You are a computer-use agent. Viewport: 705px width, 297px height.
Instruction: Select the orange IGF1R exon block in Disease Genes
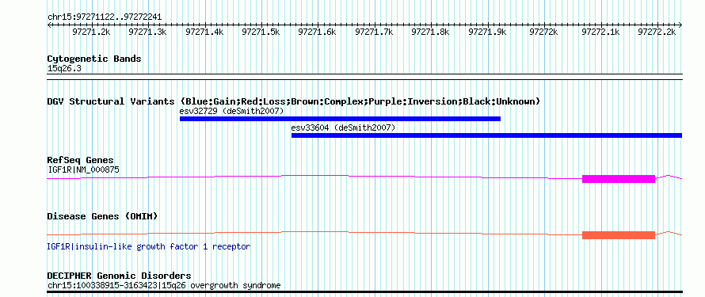[x=618, y=235]
